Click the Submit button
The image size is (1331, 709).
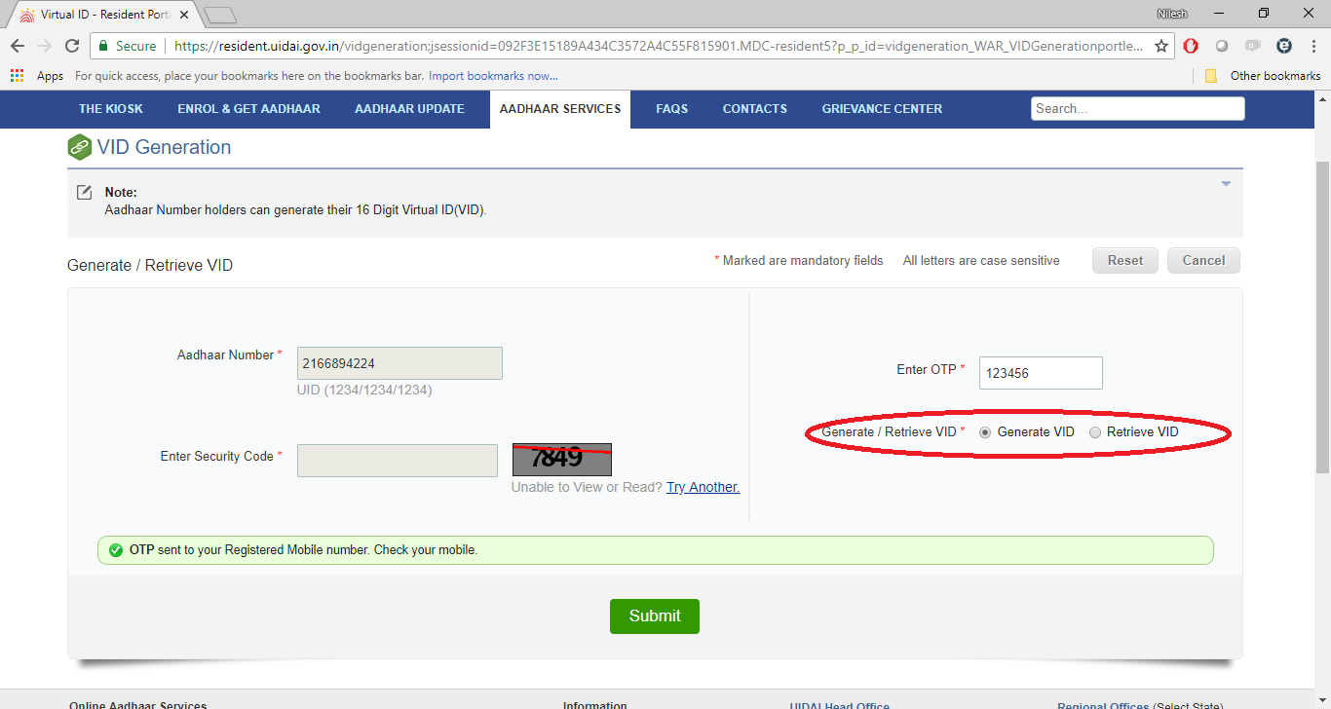pyautogui.click(x=655, y=616)
